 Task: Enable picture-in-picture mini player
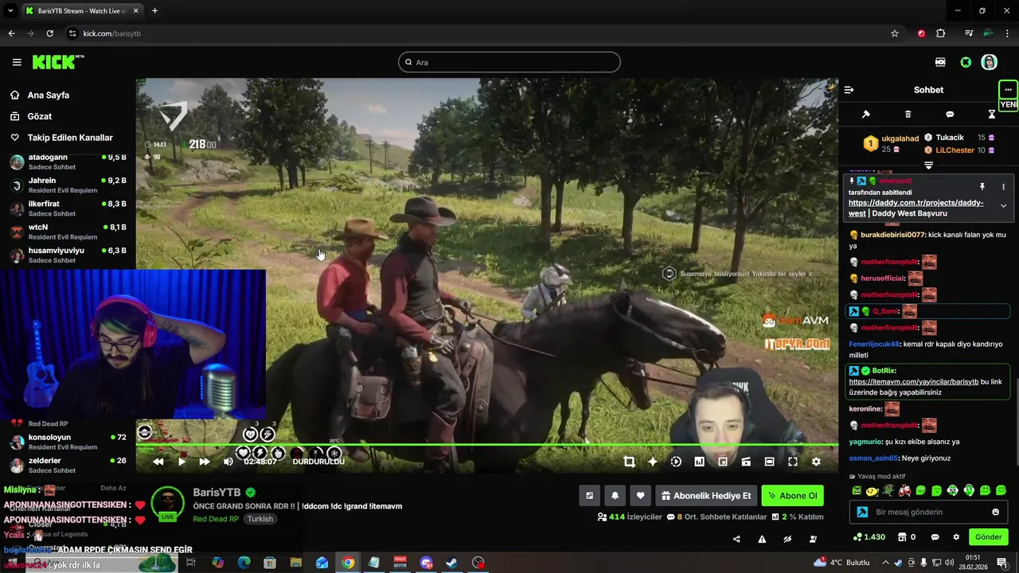(x=723, y=462)
